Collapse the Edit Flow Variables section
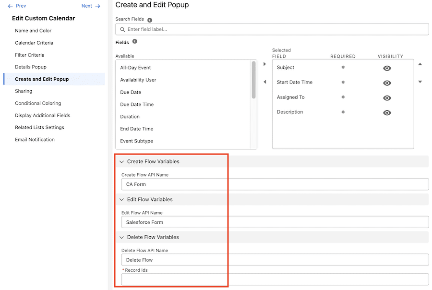The height and width of the screenshot is (290, 432). [x=121, y=199]
